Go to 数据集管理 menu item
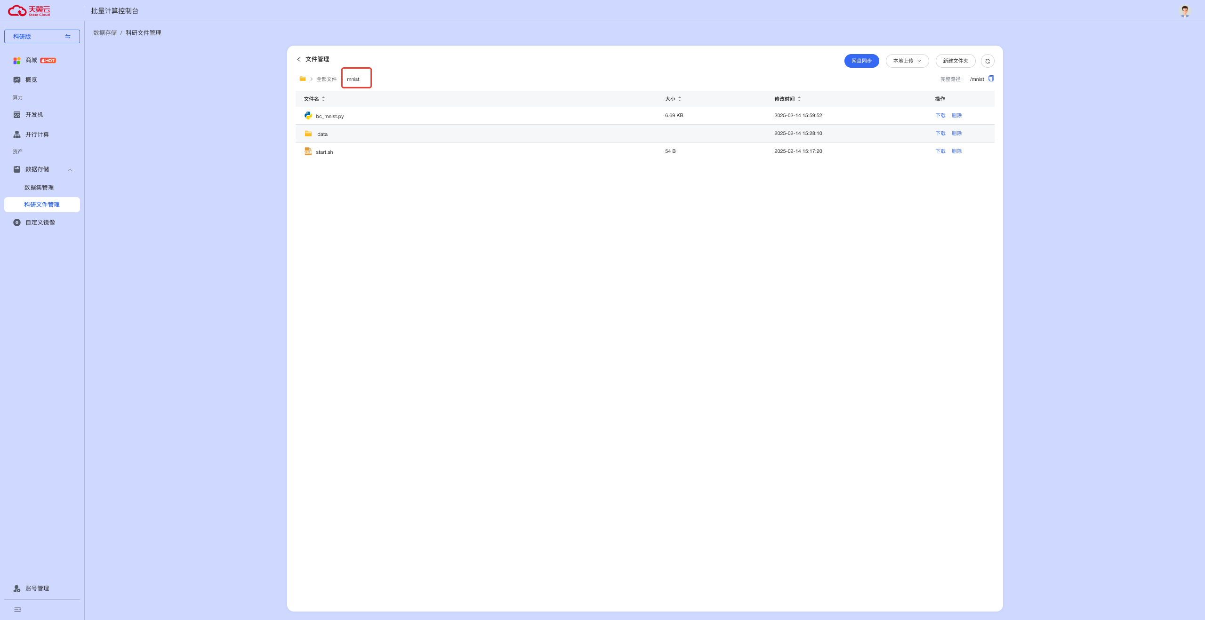The width and height of the screenshot is (1205, 620). [39, 188]
